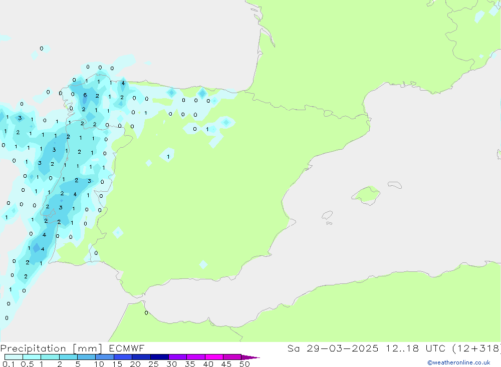Click the '10' legend scale label
Image resolution: width=501 pixels, height=367 pixels.
(99, 364)
